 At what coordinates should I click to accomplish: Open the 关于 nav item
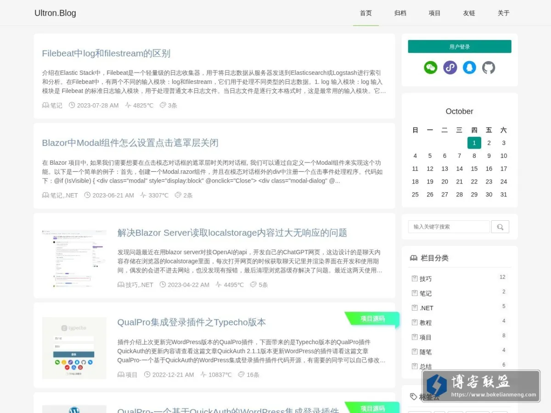point(504,13)
